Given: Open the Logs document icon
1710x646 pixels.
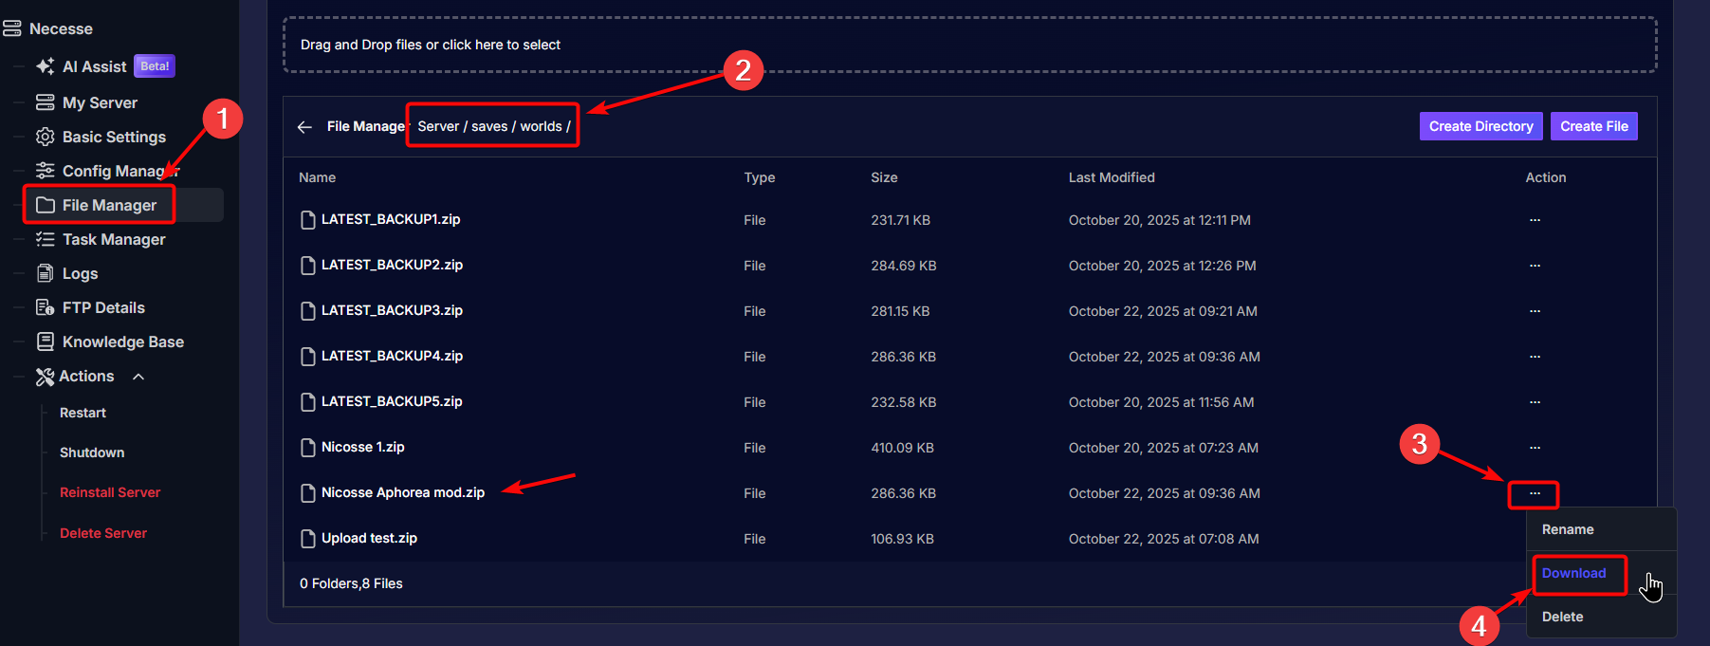Looking at the screenshot, I should (x=45, y=273).
